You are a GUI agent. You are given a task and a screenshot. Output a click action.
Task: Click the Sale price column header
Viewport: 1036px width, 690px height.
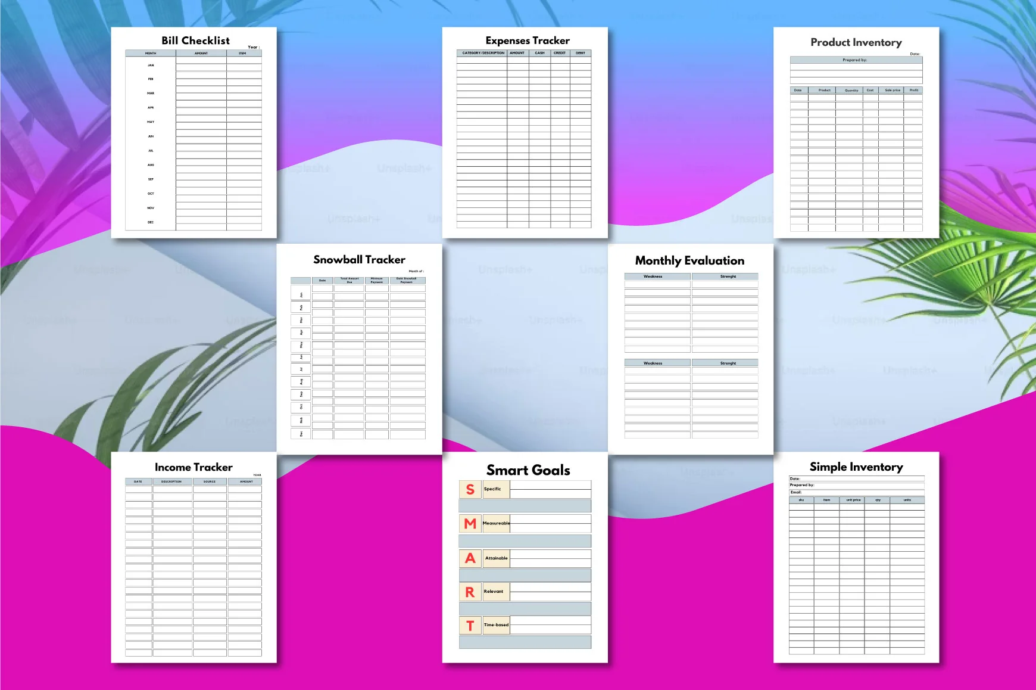coord(892,90)
